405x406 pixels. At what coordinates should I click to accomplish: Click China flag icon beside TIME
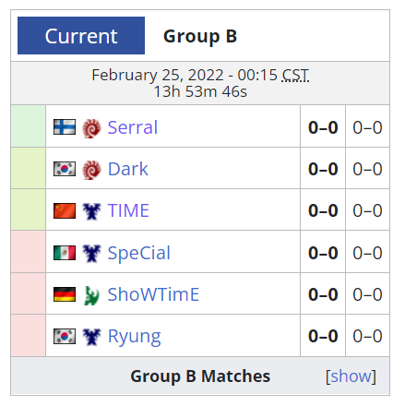pyautogui.click(x=65, y=210)
